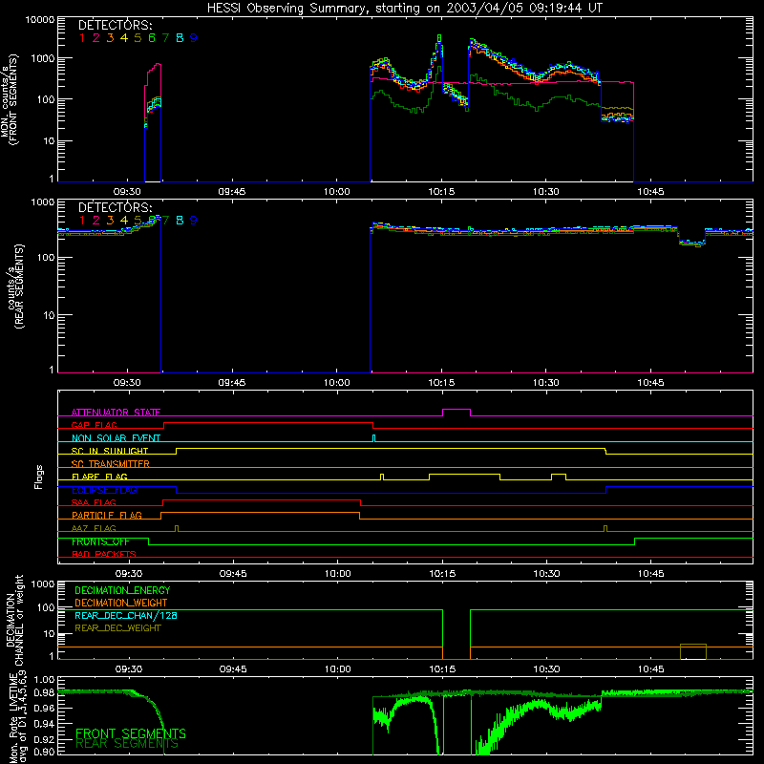Click the MON. counts/s (FRONT SEGMENTS) axis title
The width and height of the screenshot is (764, 764).
pyautogui.click(x=9, y=100)
